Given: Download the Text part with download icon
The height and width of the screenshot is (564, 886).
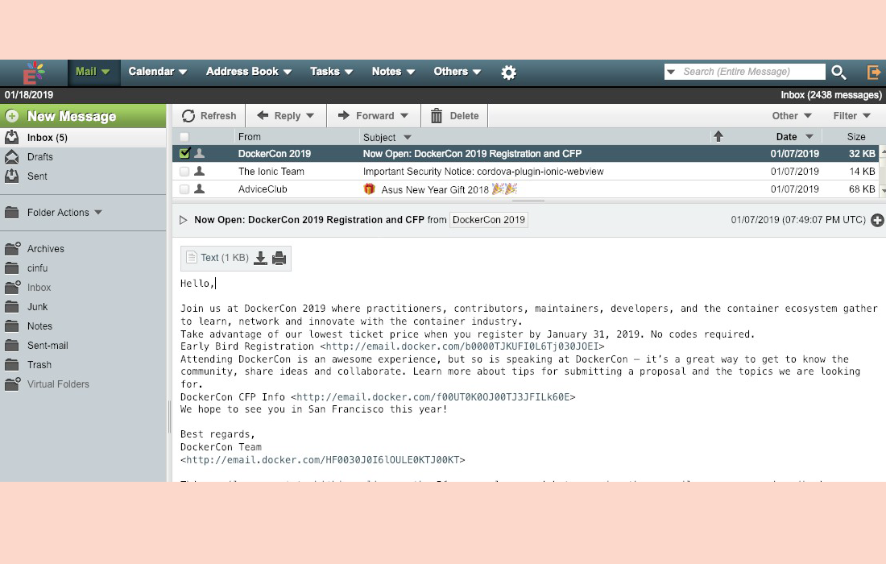Looking at the screenshot, I should click(x=260, y=259).
